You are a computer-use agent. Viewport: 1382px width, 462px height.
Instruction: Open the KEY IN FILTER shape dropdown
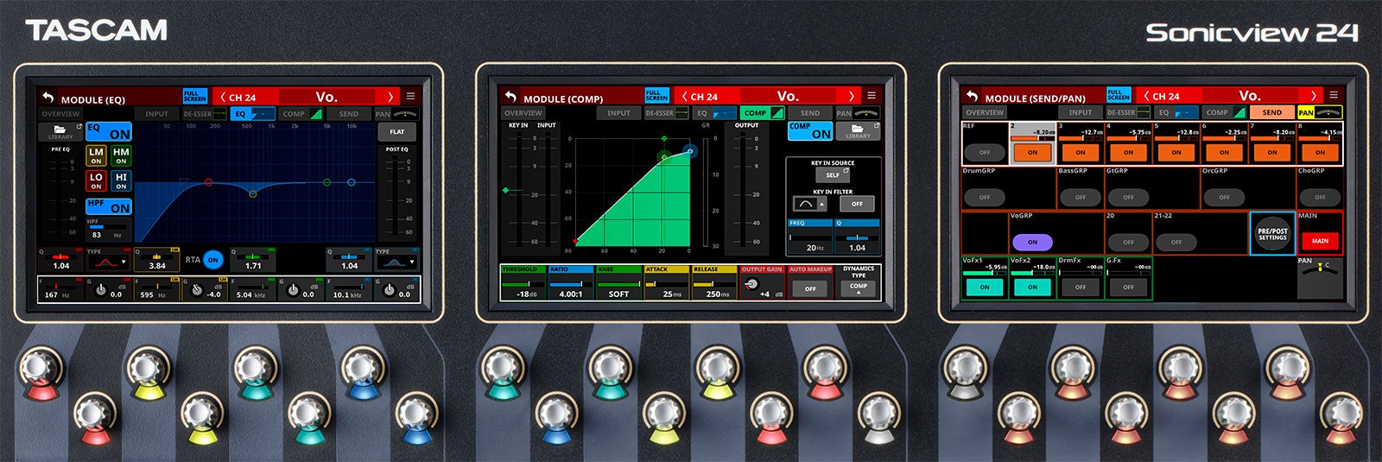(809, 204)
